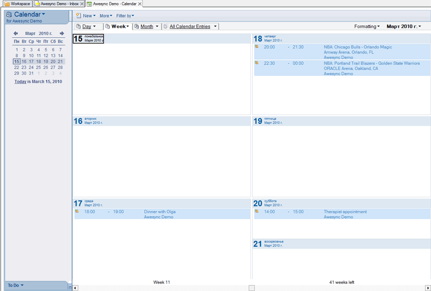This screenshot has height=291, width=431.
Task: Click appointment icon for Therapist appointment
Action: (257, 211)
